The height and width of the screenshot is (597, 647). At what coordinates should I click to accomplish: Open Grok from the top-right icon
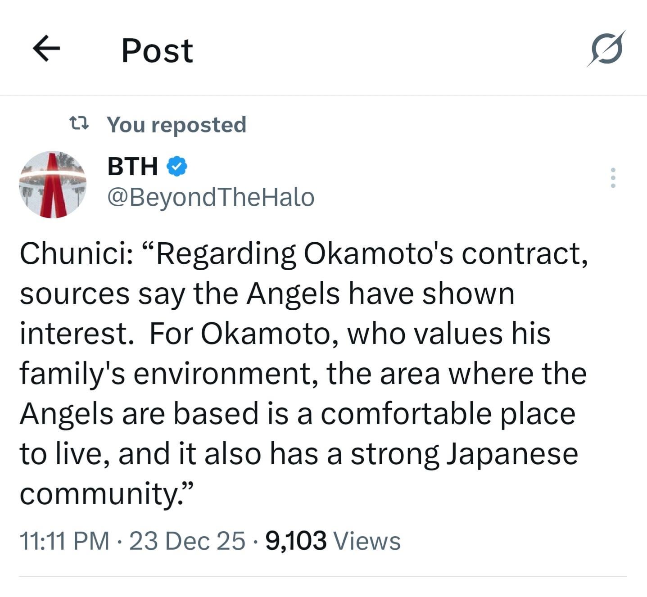606,49
